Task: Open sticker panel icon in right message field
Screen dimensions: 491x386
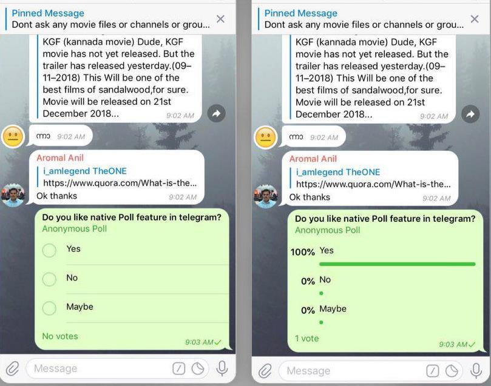Action: (452, 371)
